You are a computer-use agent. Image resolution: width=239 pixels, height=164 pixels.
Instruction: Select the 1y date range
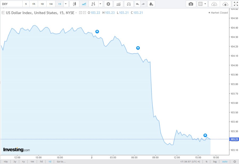point(23,162)
